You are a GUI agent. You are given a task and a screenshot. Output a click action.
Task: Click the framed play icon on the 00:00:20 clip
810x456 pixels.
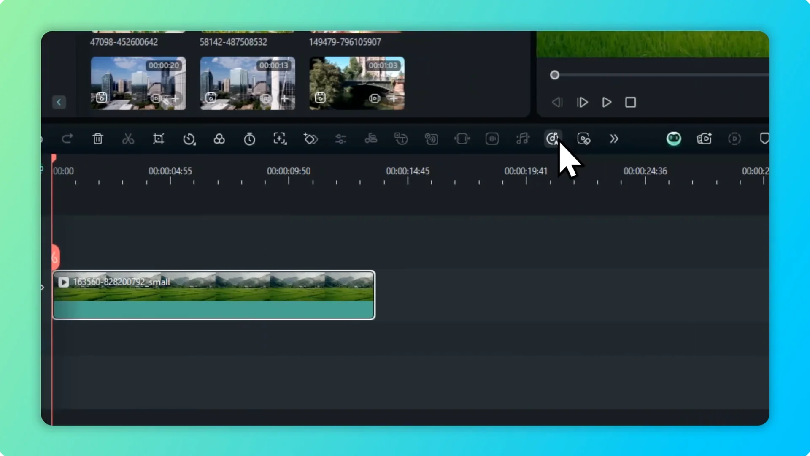click(x=156, y=98)
